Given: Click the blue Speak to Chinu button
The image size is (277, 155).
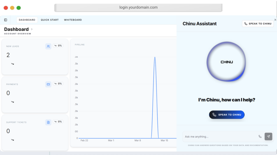Looking at the screenshot, I should tap(227, 115).
